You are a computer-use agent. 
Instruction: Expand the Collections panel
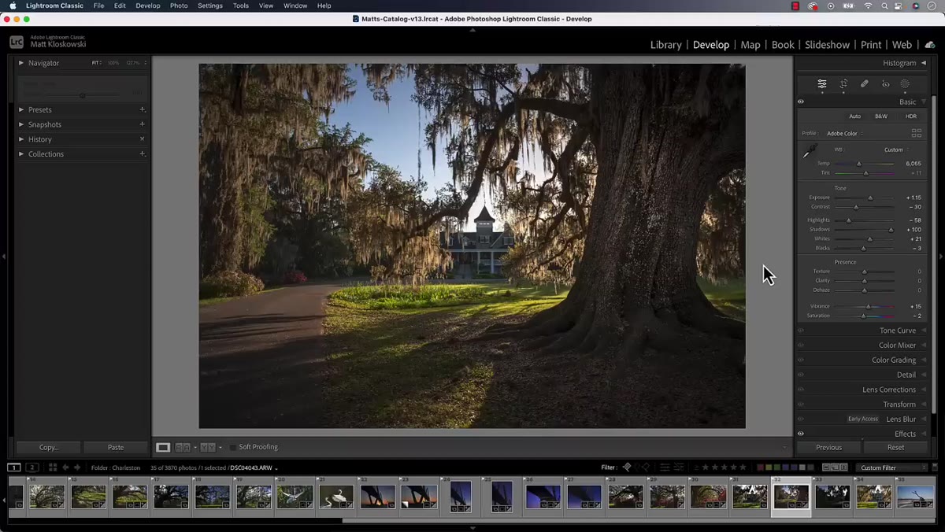(21, 154)
